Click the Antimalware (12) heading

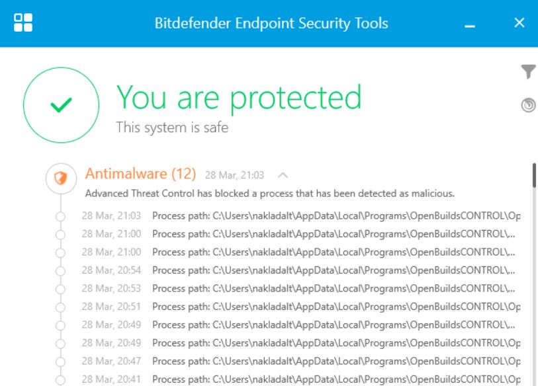click(x=141, y=174)
